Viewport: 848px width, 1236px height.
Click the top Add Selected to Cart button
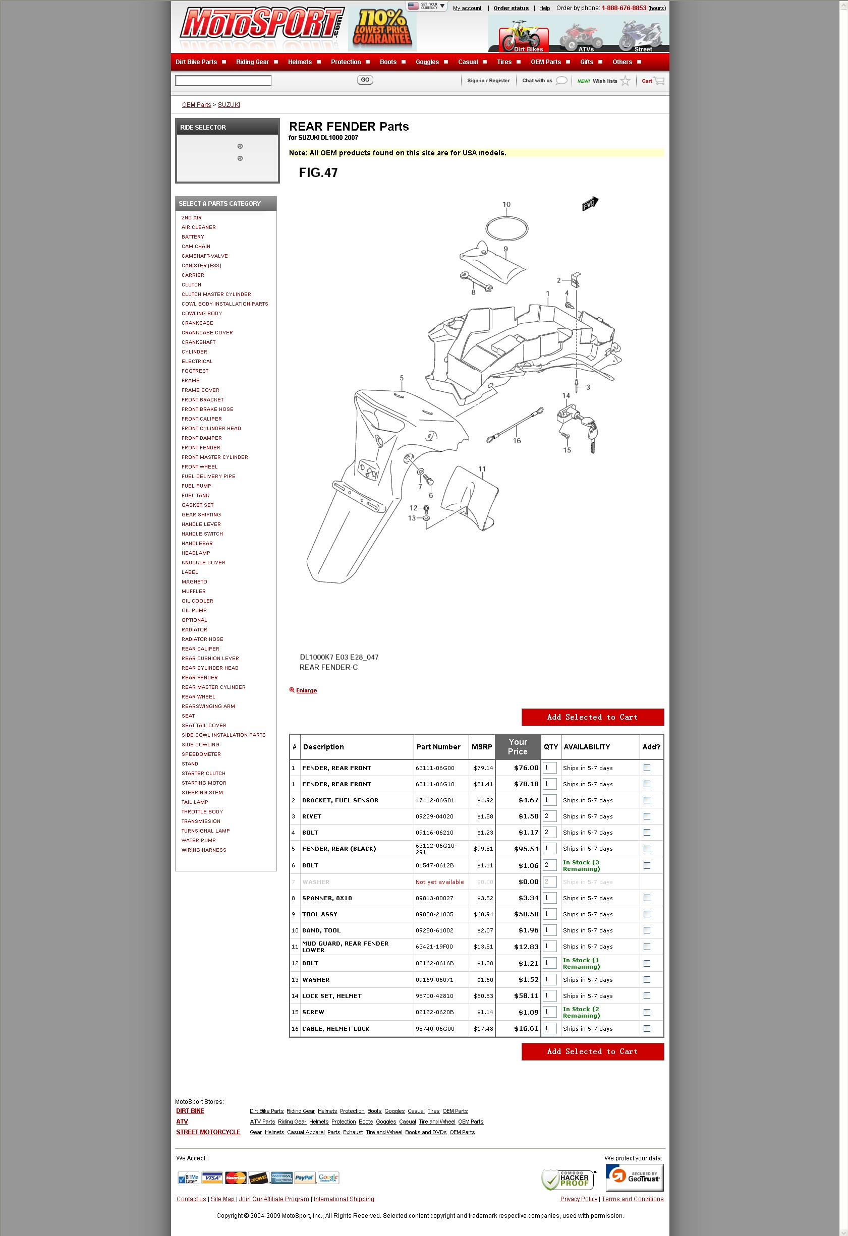pyautogui.click(x=593, y=718)
